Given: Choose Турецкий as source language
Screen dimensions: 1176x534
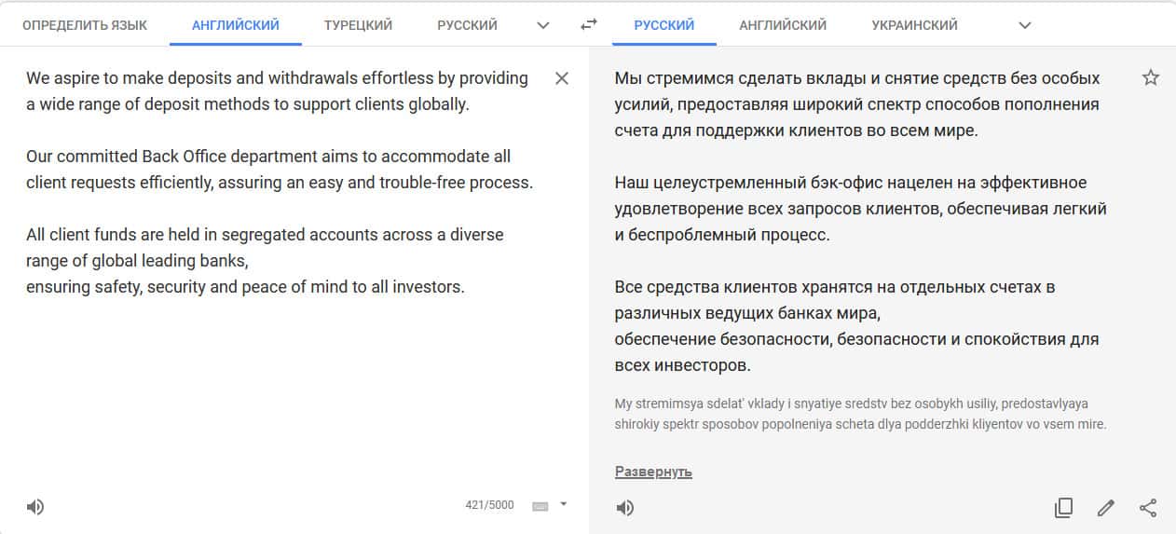Looking at the screenshot, I should click(358, 25).
